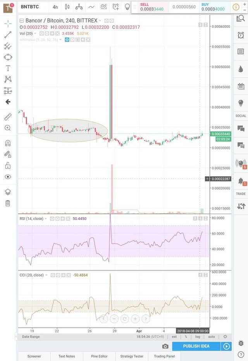Collapse the main chart legend
The height and width of the screenshot is (361, 248).
22,21
